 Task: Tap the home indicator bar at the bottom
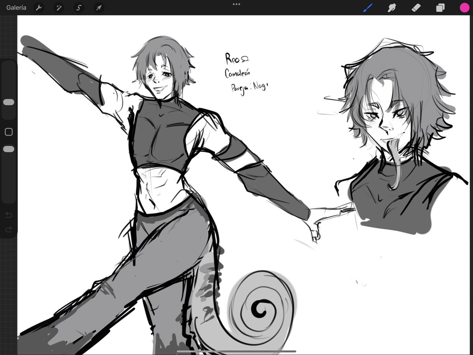tap(236, 352)
